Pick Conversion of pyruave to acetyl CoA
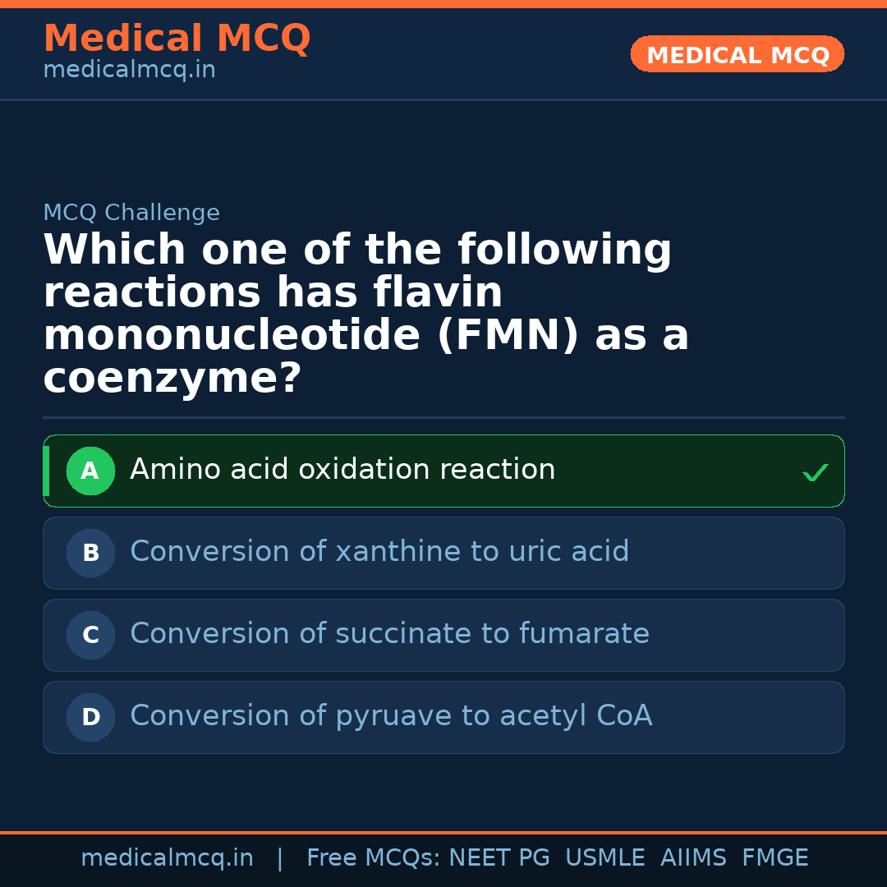The image size is (887, 887). [391, 716]
